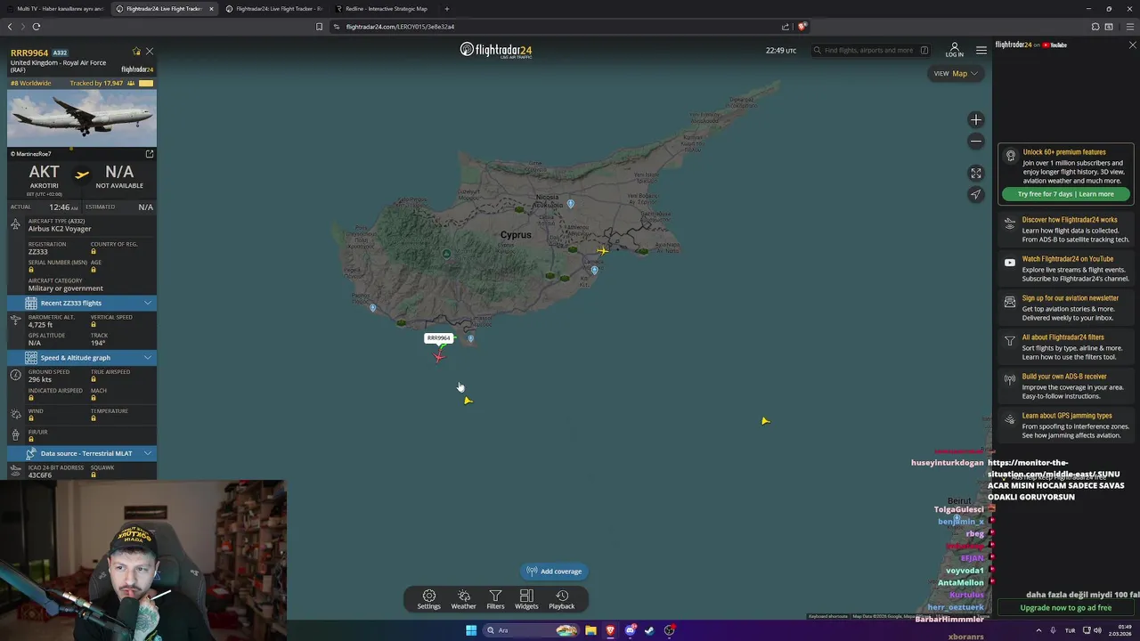Add RRR9964 to favorites with star icon

[x=136, y=52]
